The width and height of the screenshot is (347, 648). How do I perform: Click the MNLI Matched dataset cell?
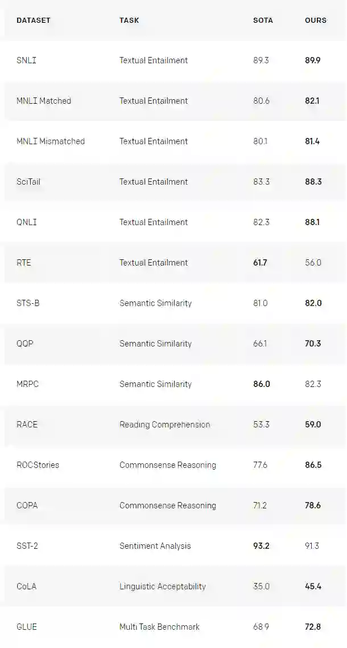(x=44, y=101)
